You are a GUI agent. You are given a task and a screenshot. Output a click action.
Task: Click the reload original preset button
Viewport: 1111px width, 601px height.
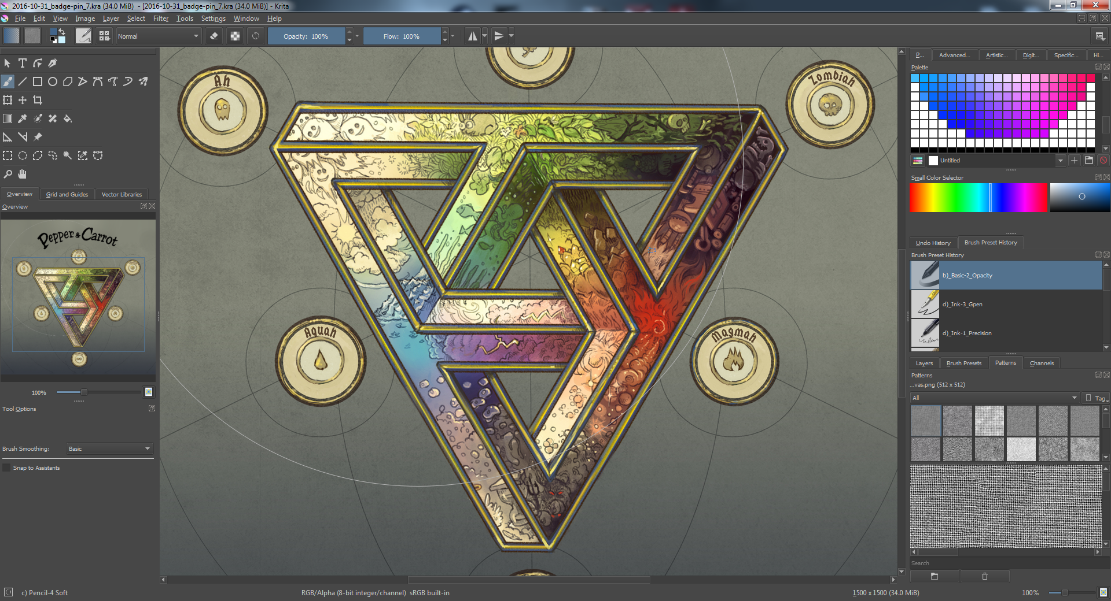point(256,36)
